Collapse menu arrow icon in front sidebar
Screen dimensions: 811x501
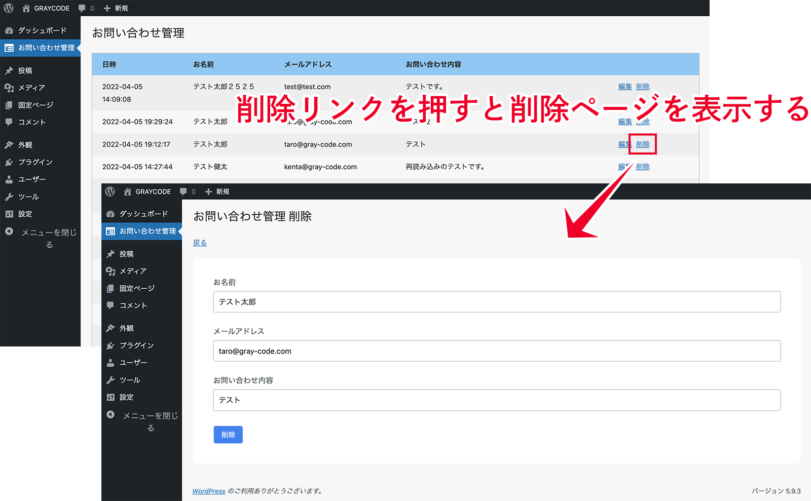tap(110, 415)
